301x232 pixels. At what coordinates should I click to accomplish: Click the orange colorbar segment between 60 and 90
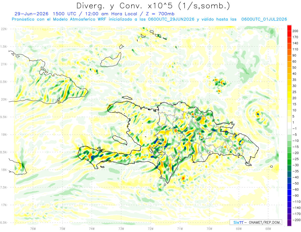(289, 58)
